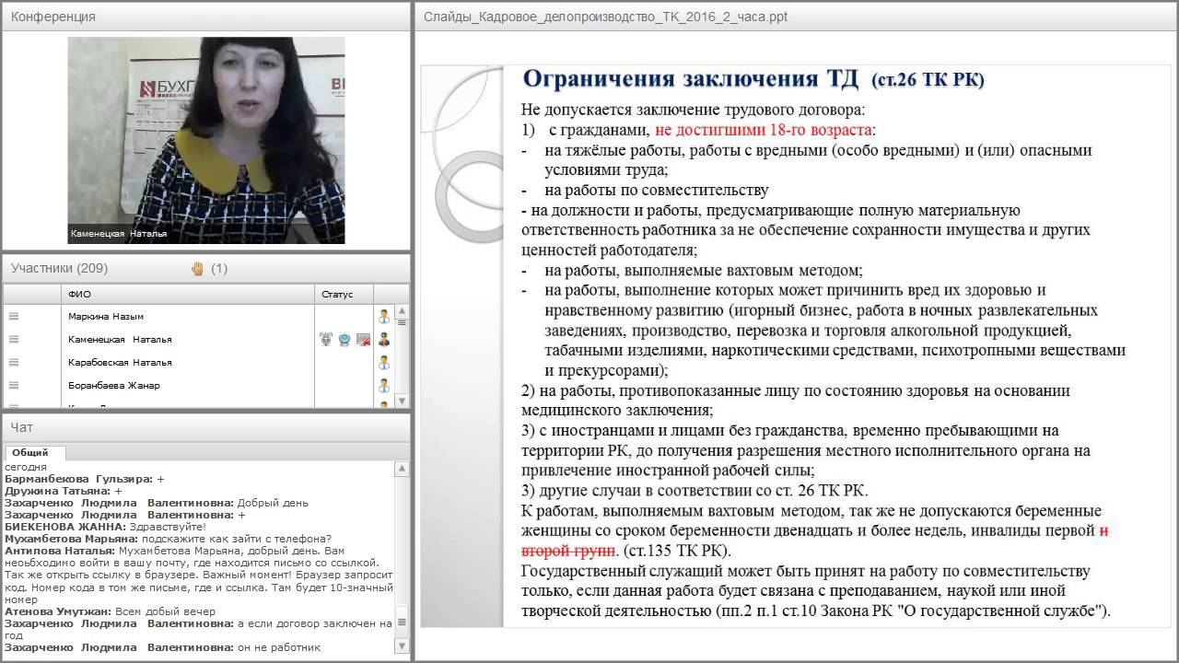
Task: Click participants list scroll down arrow
Action: tap(403, 401)
